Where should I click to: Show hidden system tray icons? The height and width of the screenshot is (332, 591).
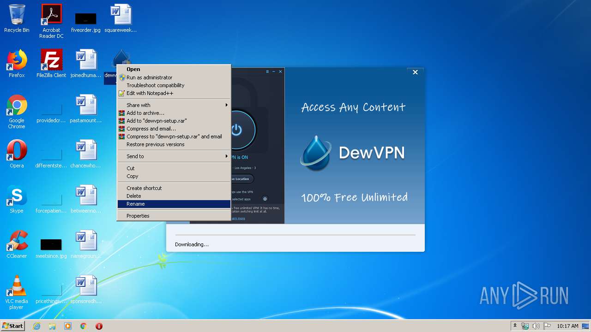point(515,326)
